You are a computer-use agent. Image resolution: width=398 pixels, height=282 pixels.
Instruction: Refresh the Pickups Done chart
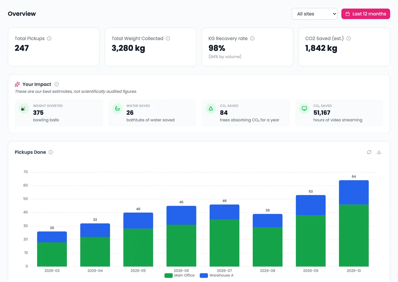coord(369,152)
